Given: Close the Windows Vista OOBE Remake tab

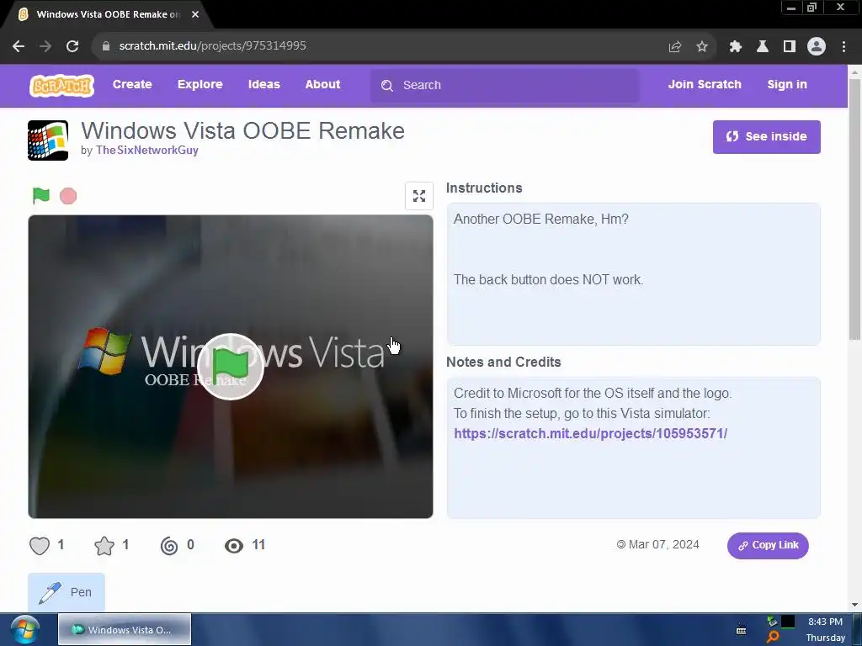Looking at the screenshot, I should pos(195,14).
